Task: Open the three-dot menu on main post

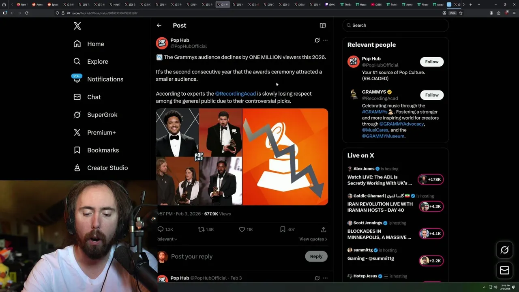Action: coord(325,40)
